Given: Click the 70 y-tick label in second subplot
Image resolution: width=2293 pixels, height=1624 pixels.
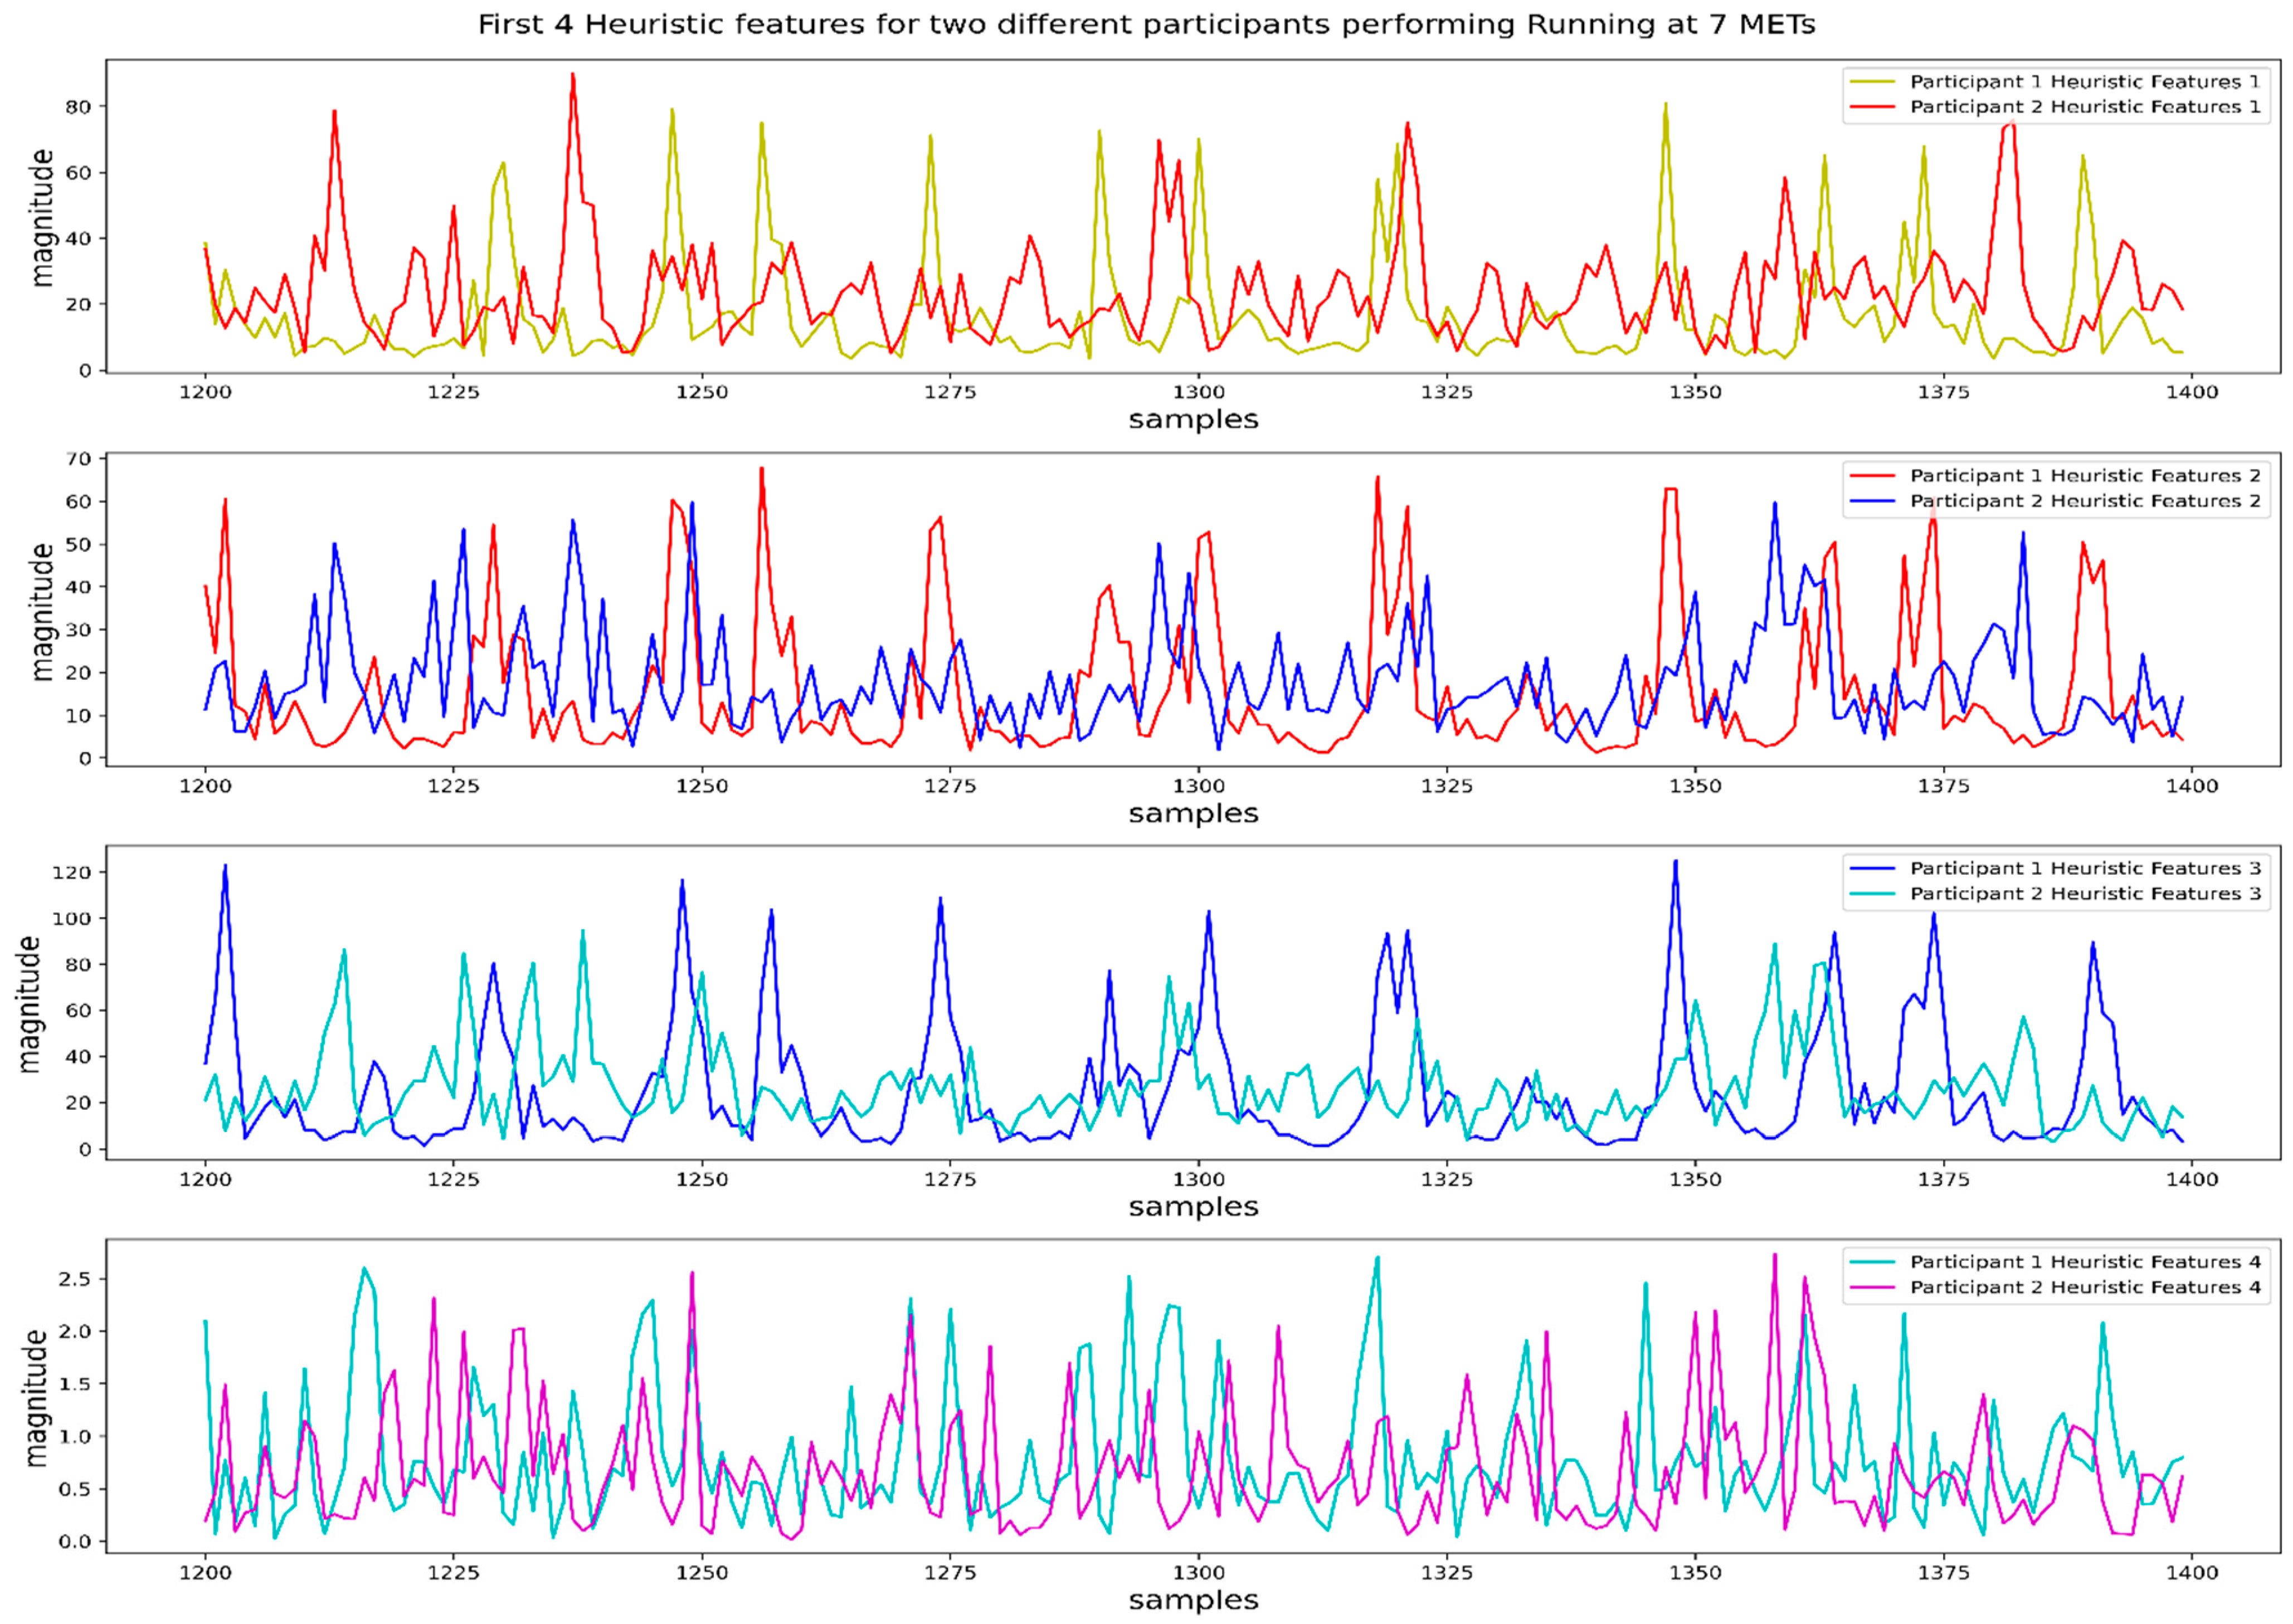Looking at the screenshot, I should point(78,459).
